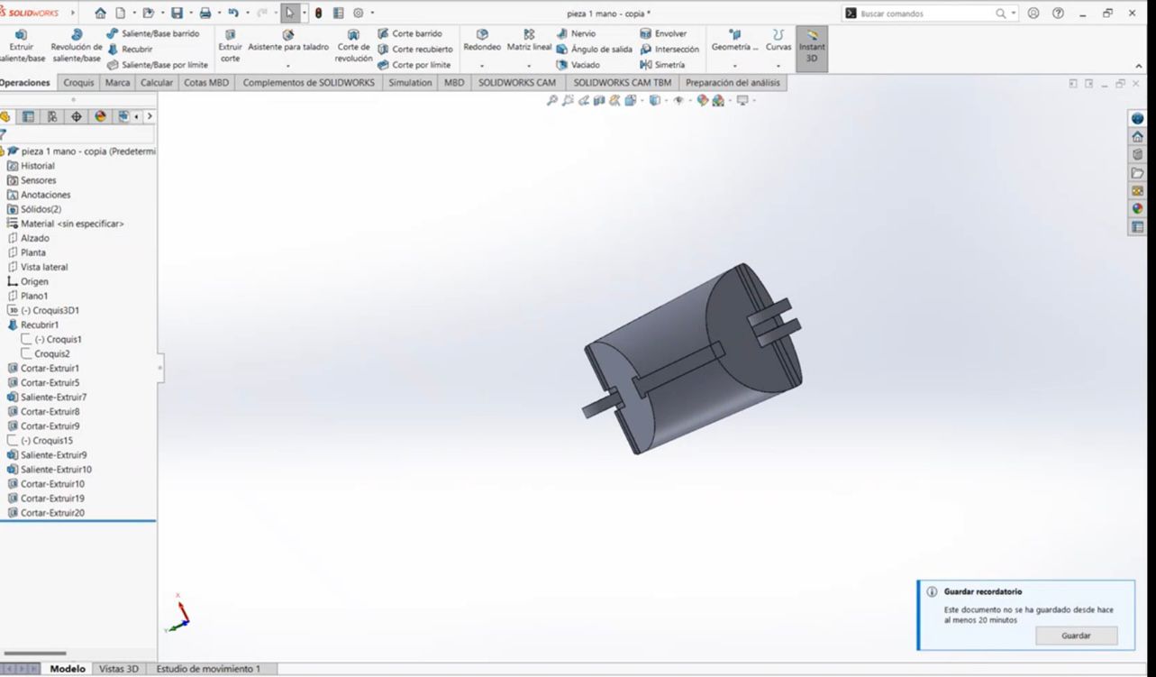Choose the Corte barrido tool
Viewport: 1156px width, 677px height.
(x=410, y=33)
